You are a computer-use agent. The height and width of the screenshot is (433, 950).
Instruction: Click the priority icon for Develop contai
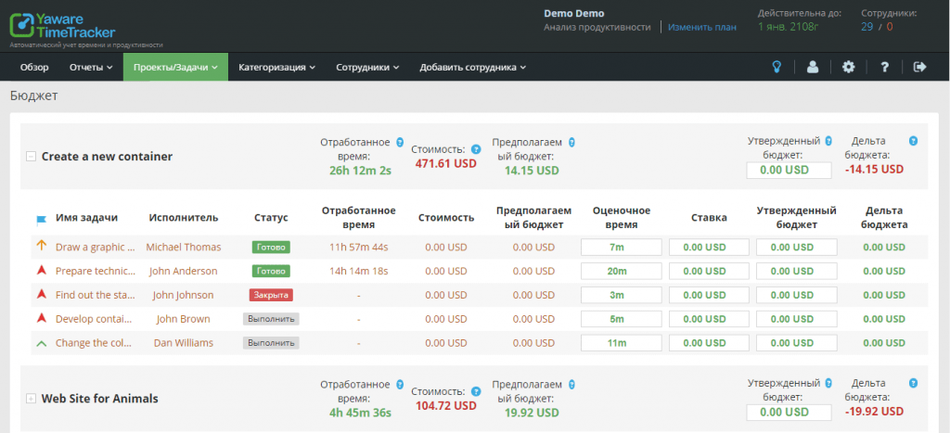point(41,318)
